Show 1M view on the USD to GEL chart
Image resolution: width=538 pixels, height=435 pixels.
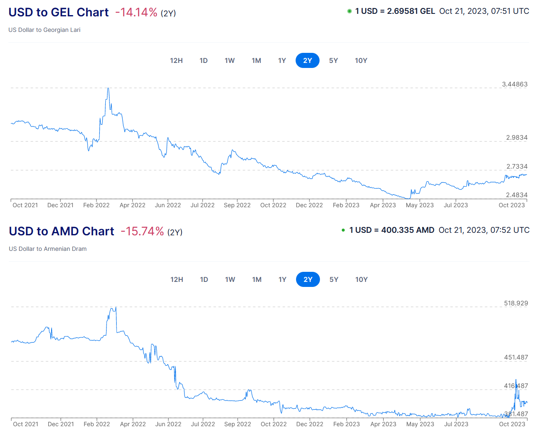(x=256, y=60)
